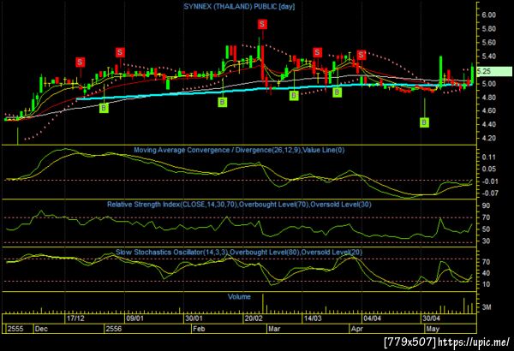Click the 40 level on the Stochastics axis
The width and height of the screenshot is (514, 351).
tap(486, 273)
